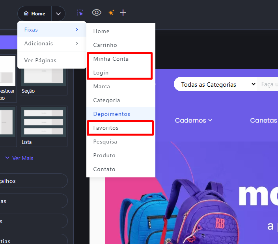
Task: Select the Lista layout thumbnail
Action: 44,125
